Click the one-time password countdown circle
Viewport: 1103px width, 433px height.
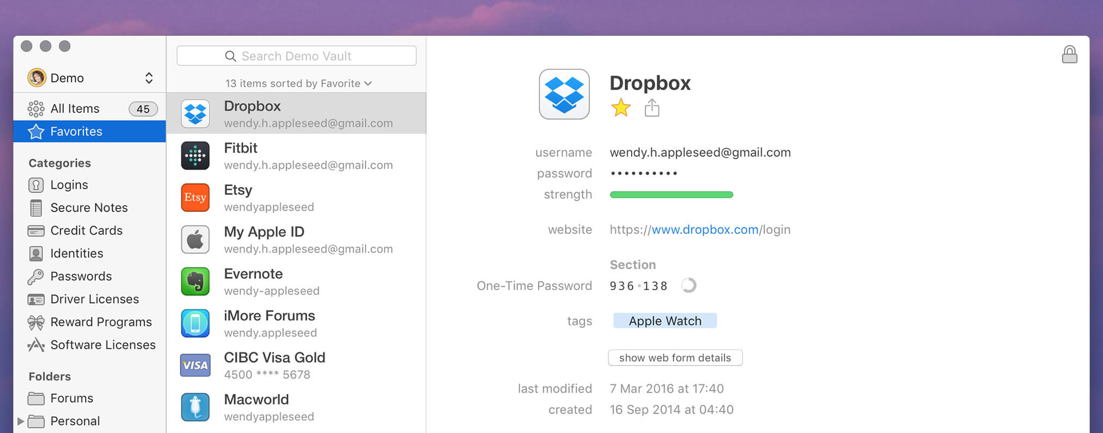689,285
